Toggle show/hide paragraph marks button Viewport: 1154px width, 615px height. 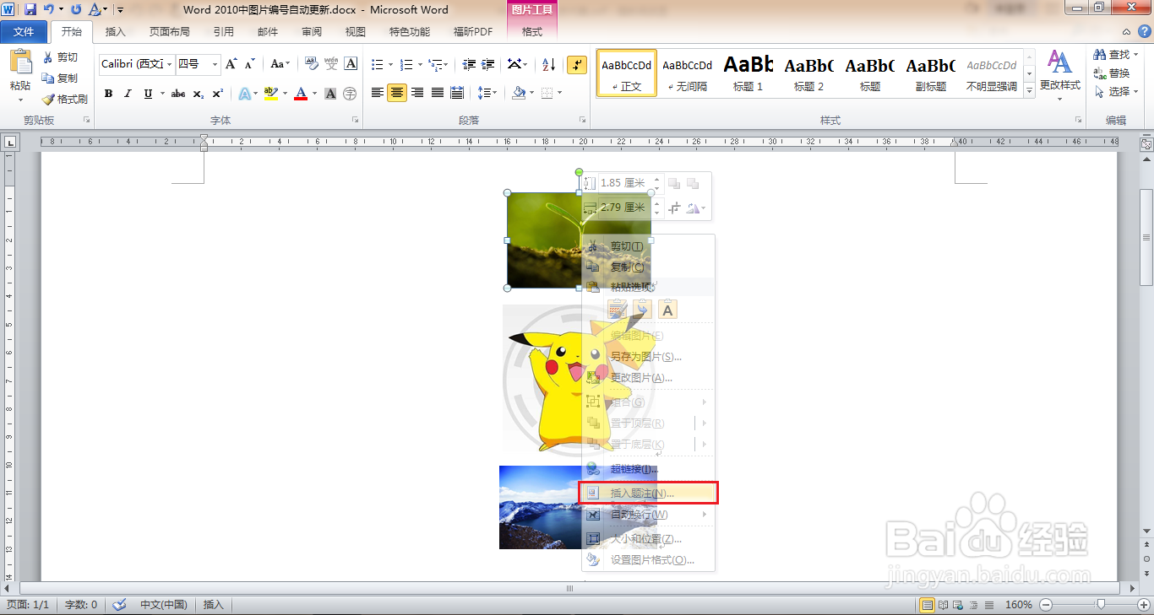(577, 64)
